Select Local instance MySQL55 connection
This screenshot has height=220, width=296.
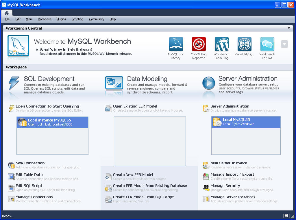pyautogui.click(x=53, y=122)
